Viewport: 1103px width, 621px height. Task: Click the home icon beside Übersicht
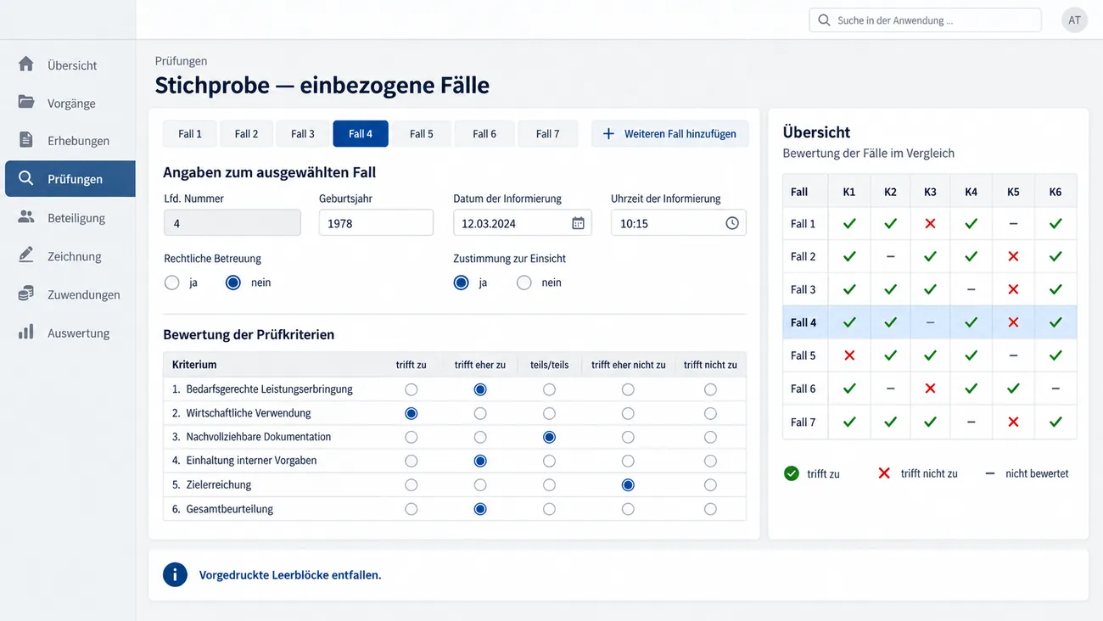click(26, 64)
